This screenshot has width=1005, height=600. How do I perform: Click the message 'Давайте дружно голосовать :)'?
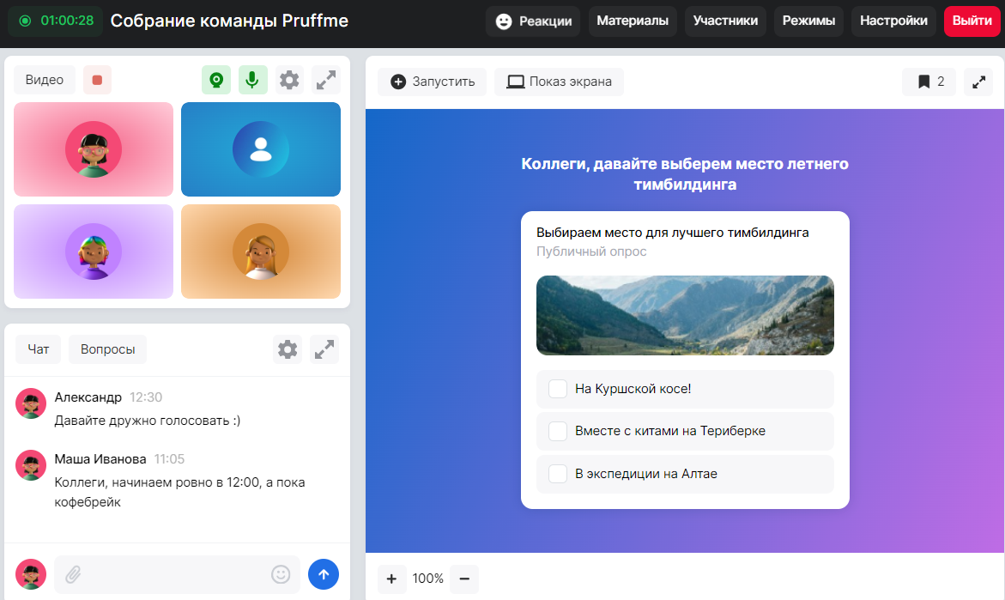148,421
